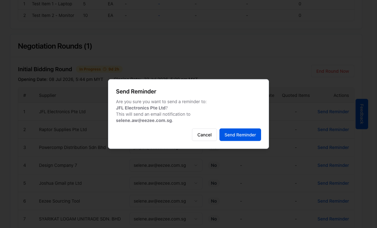Screen dimensions: 377x228
Task: Open email dropdown for Eezee Sourcing Tool
Action: coord(166,201)
